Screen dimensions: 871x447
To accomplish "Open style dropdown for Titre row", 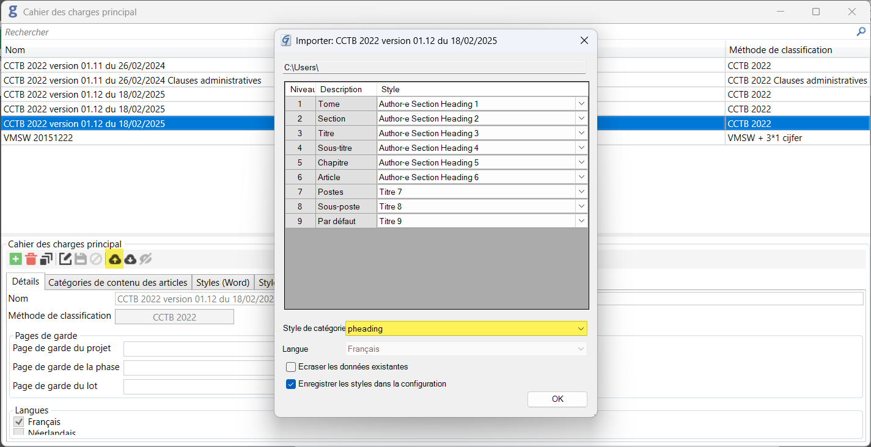I will 581,133.
